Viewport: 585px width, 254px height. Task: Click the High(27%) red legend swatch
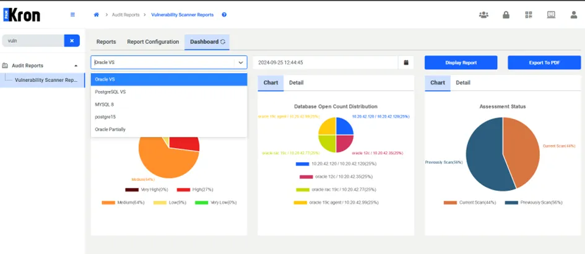point(184,190)
